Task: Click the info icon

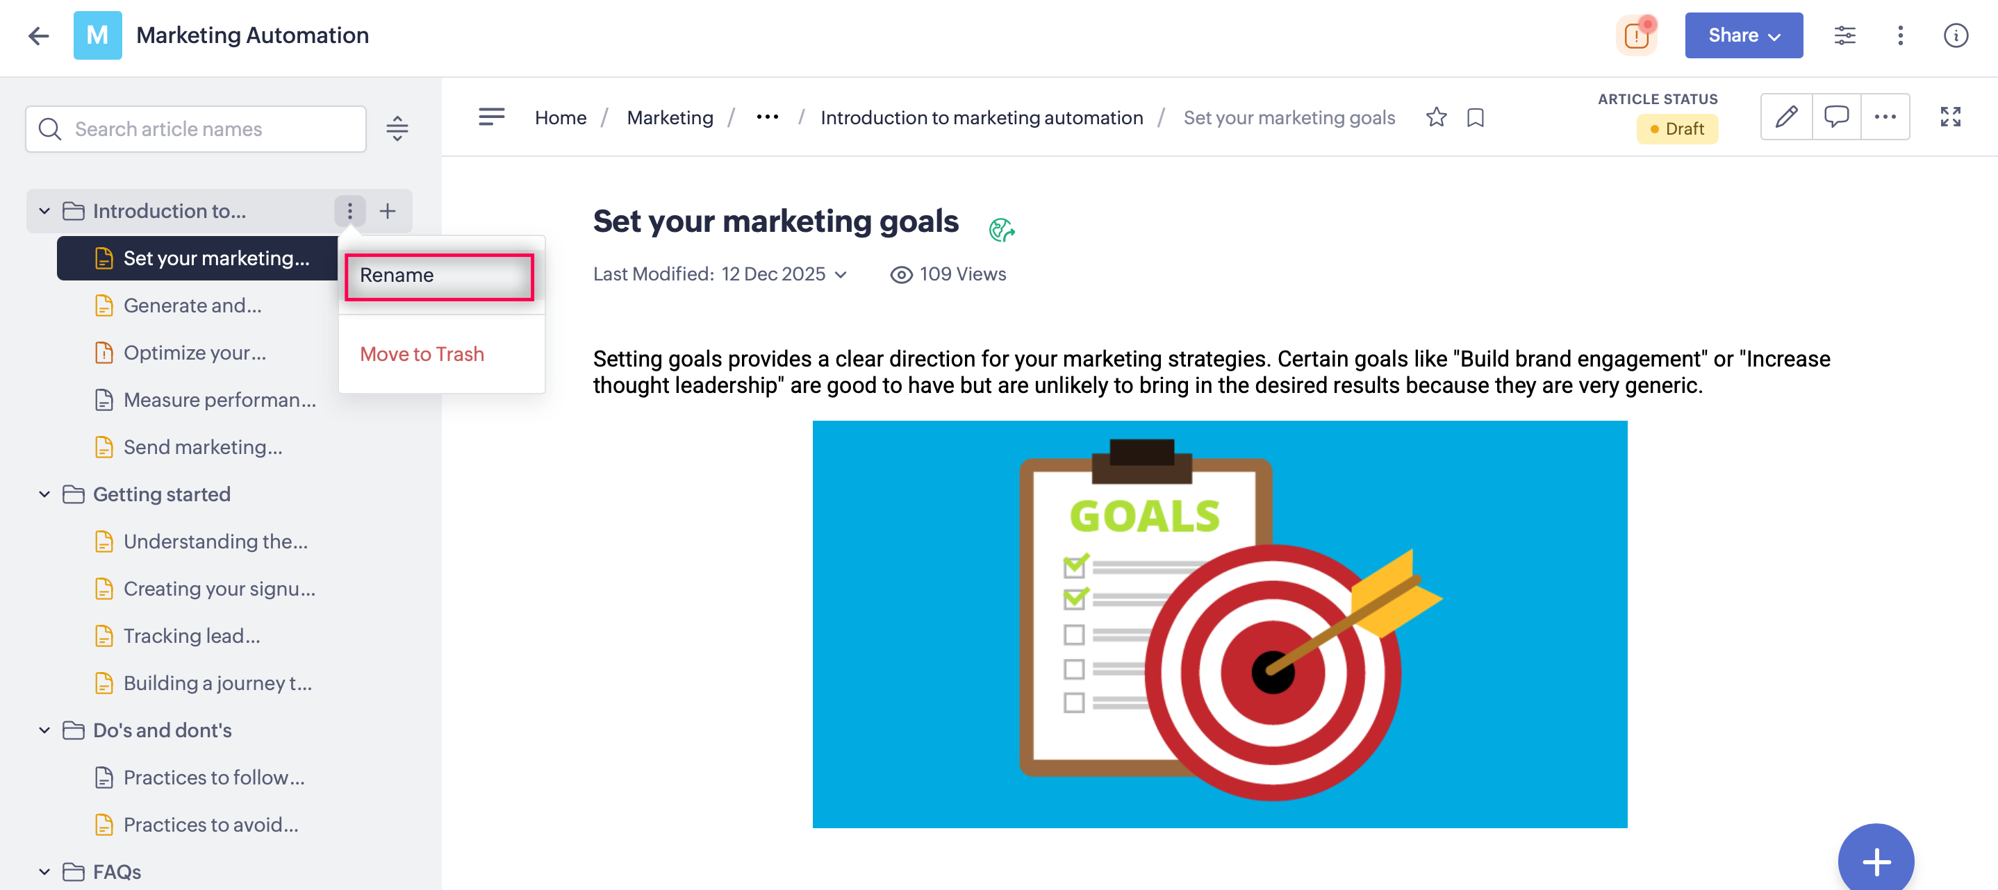Action: click(1956, 35)
